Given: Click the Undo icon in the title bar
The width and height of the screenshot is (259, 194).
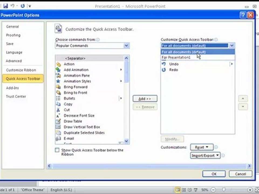Looking at the screenshot, I should [x=12, y=6].
